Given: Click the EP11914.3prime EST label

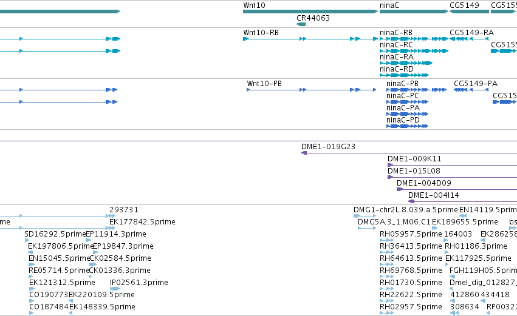Looking at the screenshot, I should pyautogui.click(x=115, y=234).
